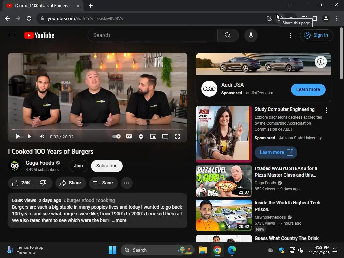Image resolution: width=344 pixels, height=258 pixels.
Task: Play the video
Action: (x=18, y=137)
